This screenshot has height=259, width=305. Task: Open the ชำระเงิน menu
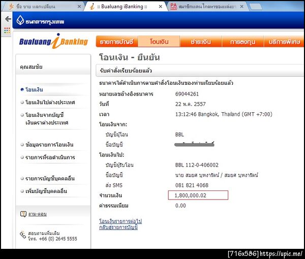click(201, 41)
